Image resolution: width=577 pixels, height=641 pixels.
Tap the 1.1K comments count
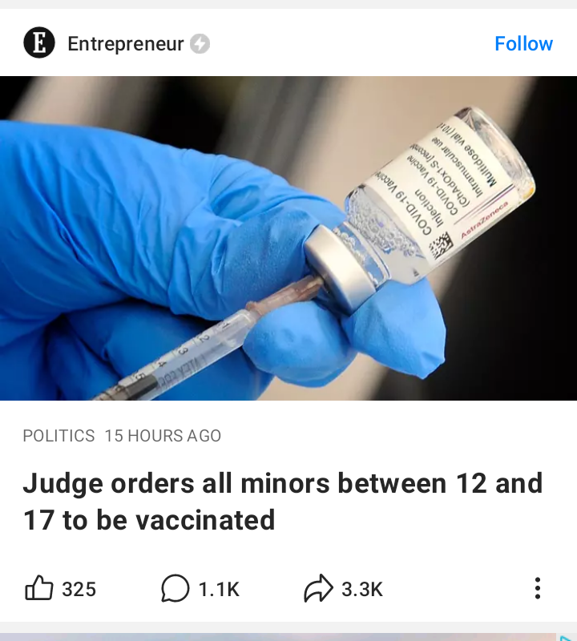click(x=219, y=589)
